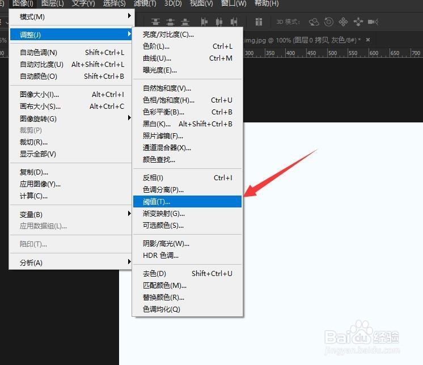Open the 帮助(H) menu
The width and height of the screenshot is (423, 365).
click(267, 3)
